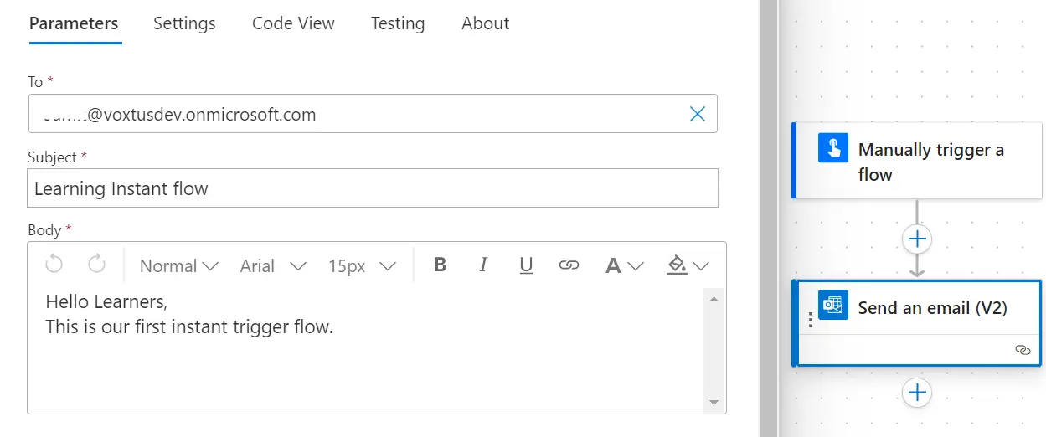Add a new step below Send an email
1046x437 pixels.
tap(917, 392)
